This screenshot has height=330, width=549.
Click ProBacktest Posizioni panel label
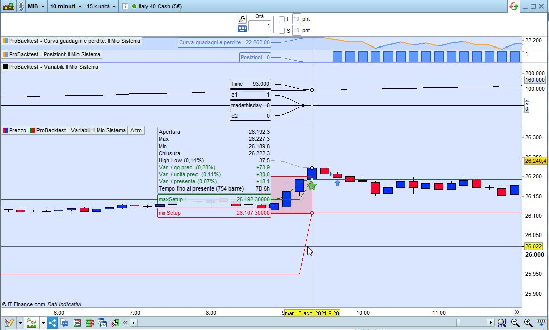[x=52, y=54]
